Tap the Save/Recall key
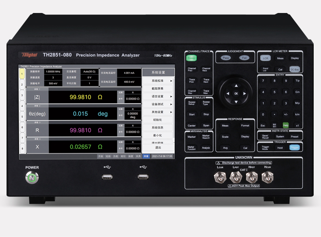Viewport: 321px width, 237px height. (x=265, y=136)
